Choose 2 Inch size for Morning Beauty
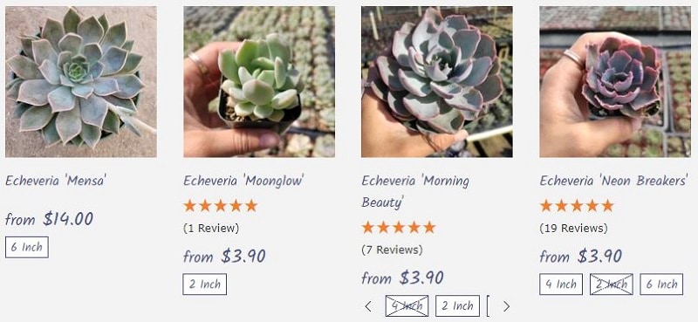The image size is (698, 322). click(x=457, y=306)
